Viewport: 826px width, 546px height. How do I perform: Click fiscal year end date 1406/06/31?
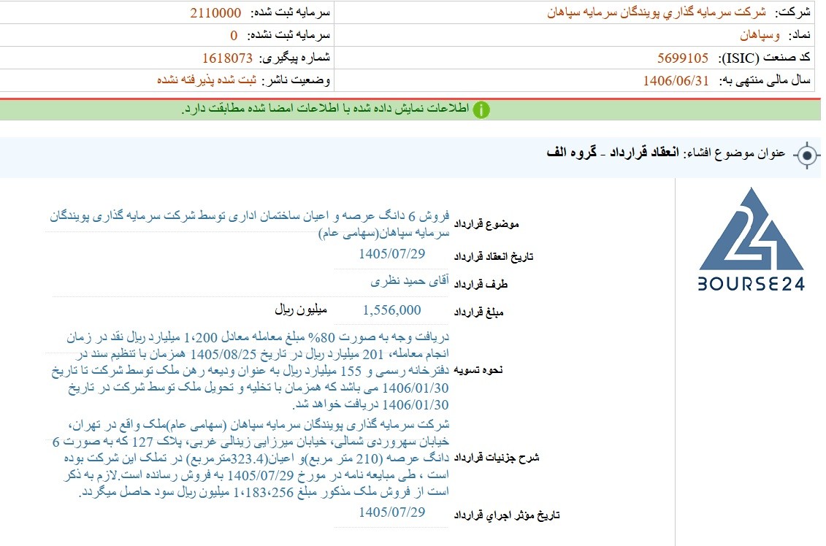click(x=676, y=80)
